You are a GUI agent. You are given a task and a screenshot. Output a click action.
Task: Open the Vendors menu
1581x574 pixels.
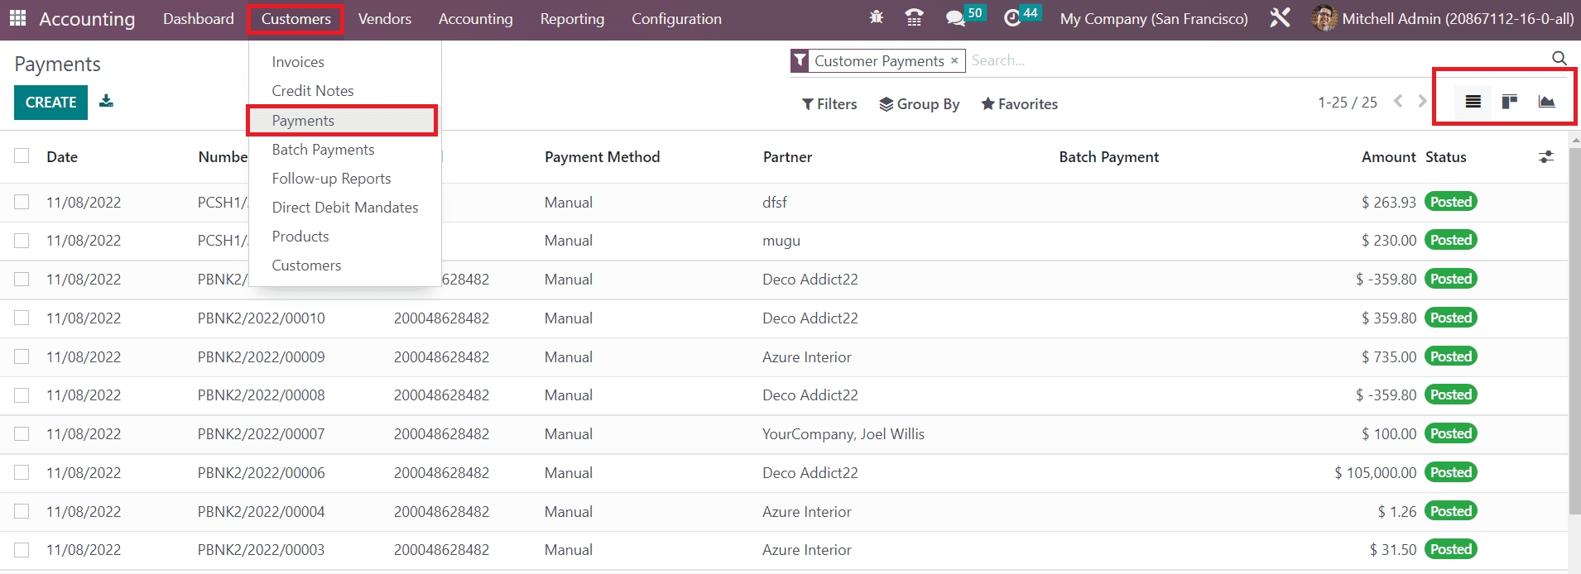pyautogui.click(x=384, y=19)
